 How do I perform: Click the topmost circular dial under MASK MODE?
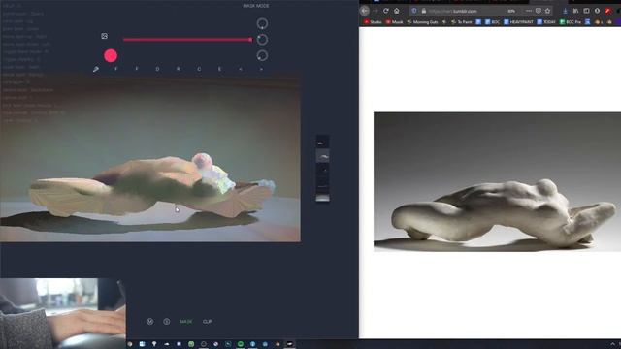262,23
